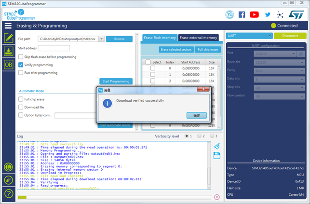Viewport: 310px width, 204px height.
Task: Open the OB option bytes panel
Action: coord(8,64)
